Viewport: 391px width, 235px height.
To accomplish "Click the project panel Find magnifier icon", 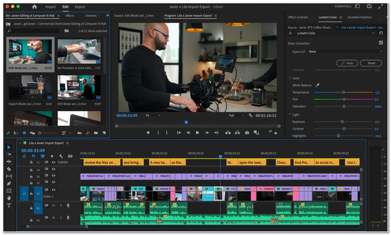I will click(x=88, y=133).
